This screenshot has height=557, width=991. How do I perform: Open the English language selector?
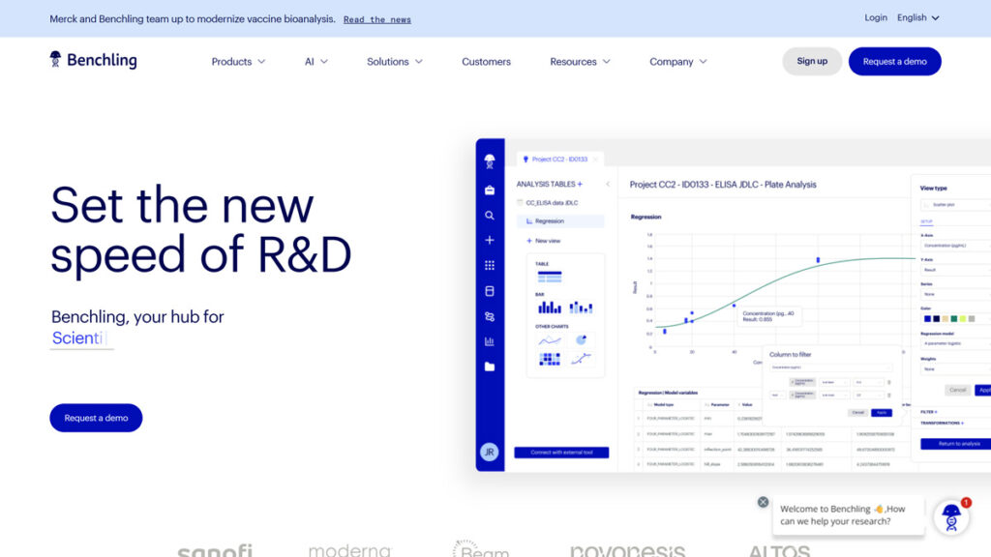[x=917, y=17]
